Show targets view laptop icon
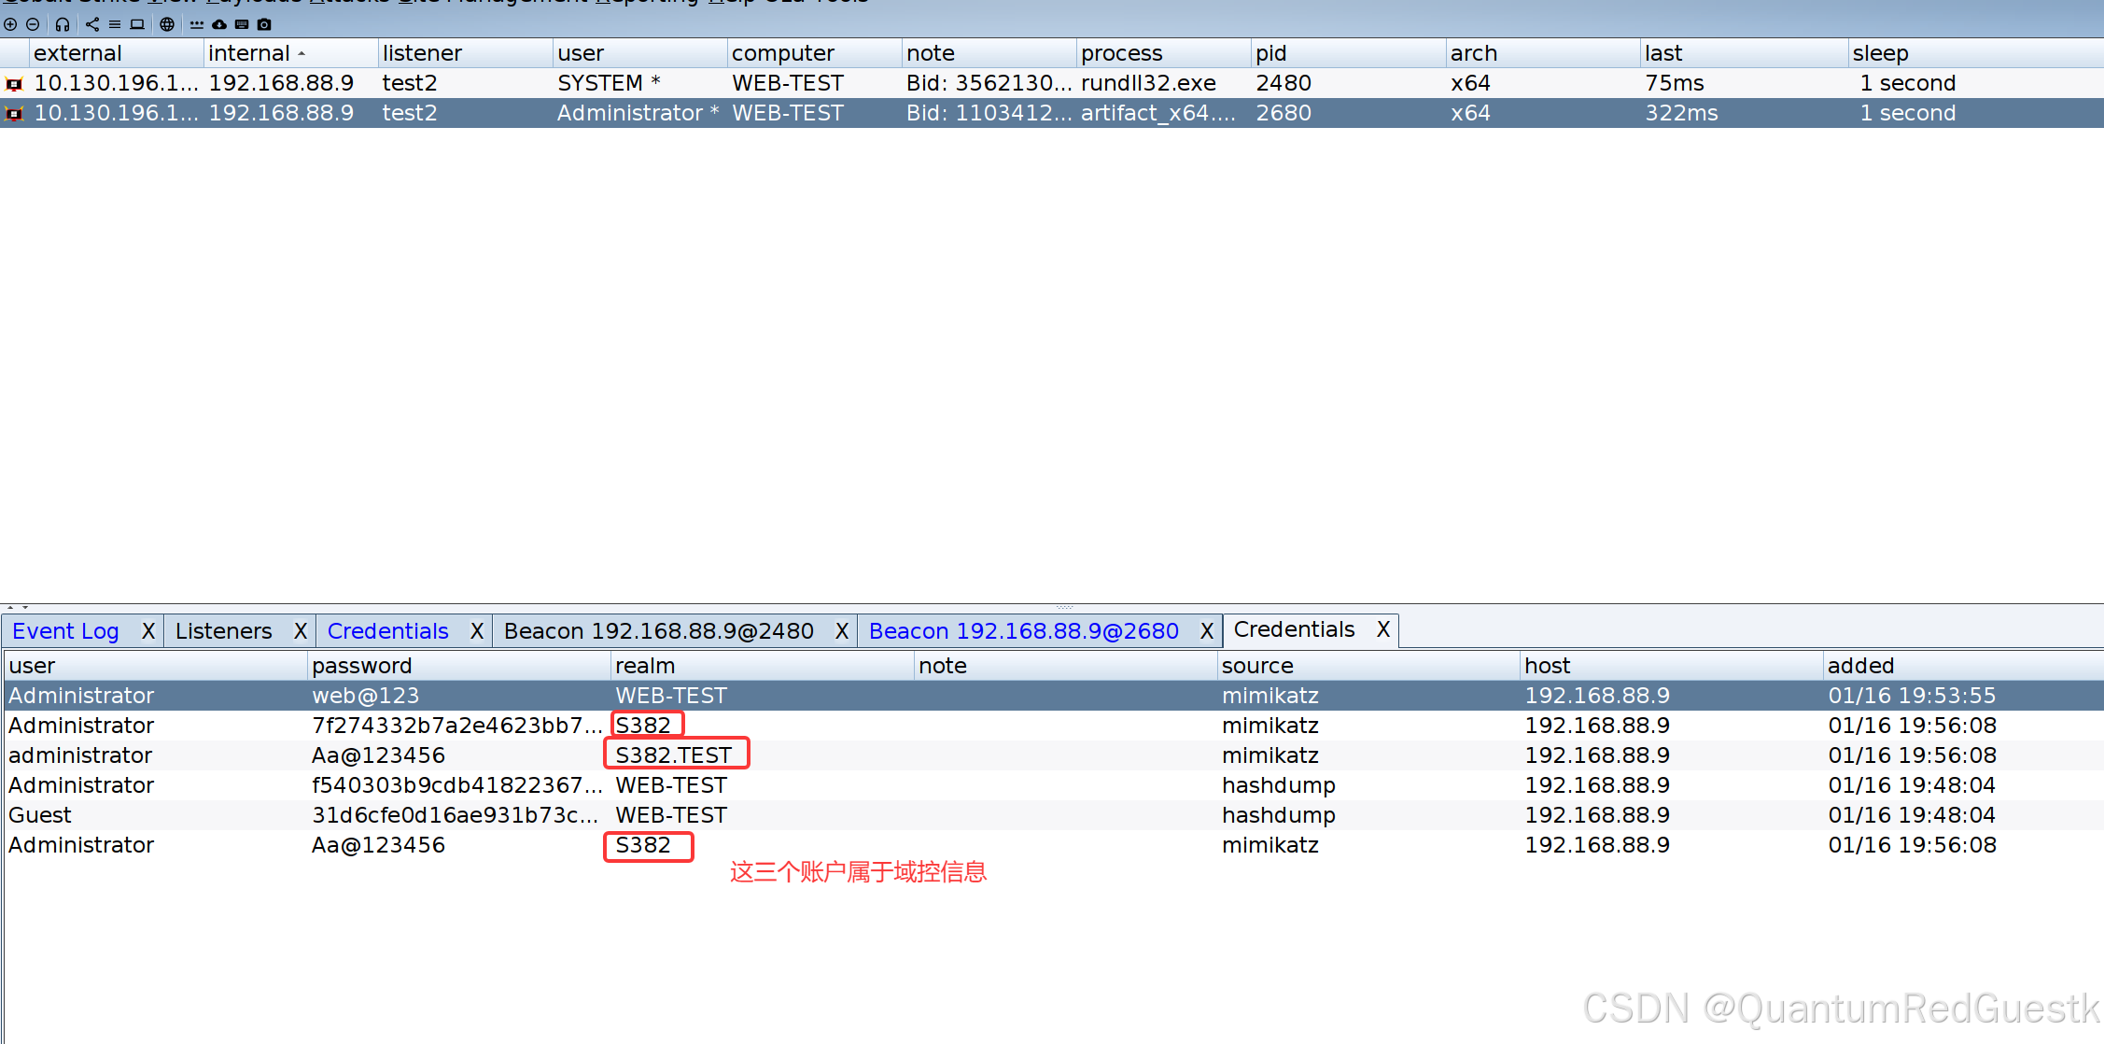Image resolution: width=2104 pixels, height=1044 pixels. click(x=137, y=24)
